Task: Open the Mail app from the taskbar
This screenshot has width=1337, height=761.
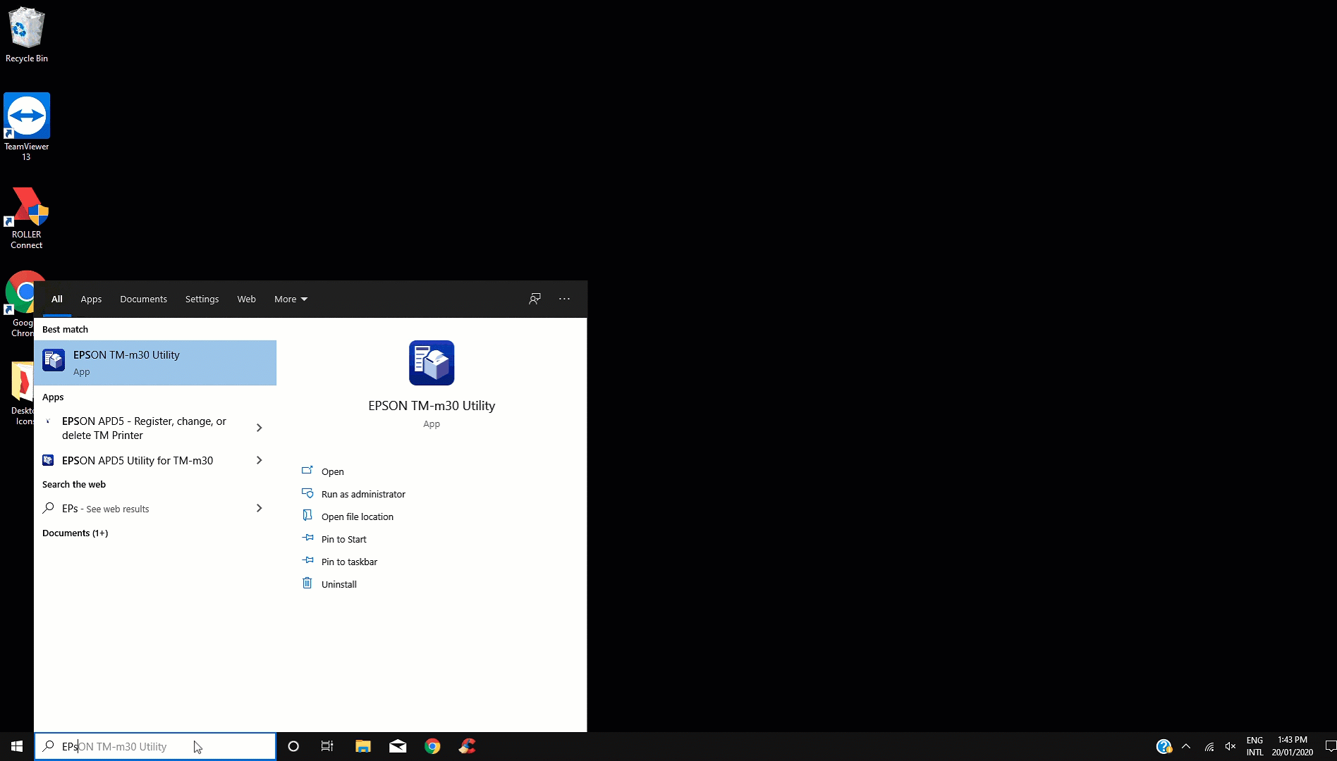Action: click(397, 746)
